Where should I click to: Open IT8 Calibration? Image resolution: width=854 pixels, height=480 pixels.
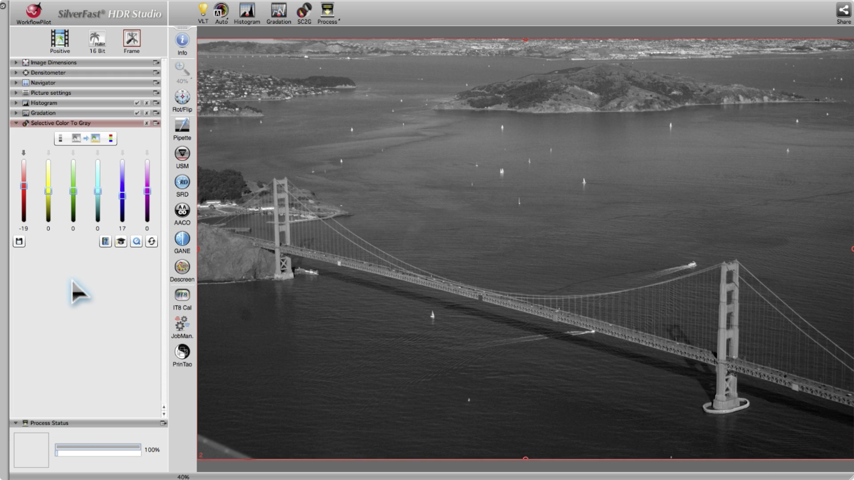pyautogui.click(x=182, y=296)
